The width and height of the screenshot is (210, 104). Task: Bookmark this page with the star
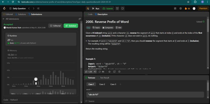[x=188, y=2]
